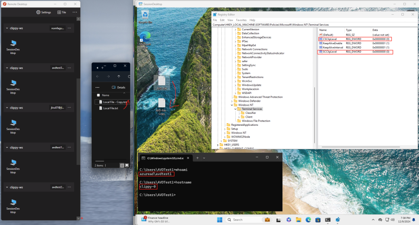
Task: Click the Registry Editor horizontal scrollbar
Action: pos(361,147)
